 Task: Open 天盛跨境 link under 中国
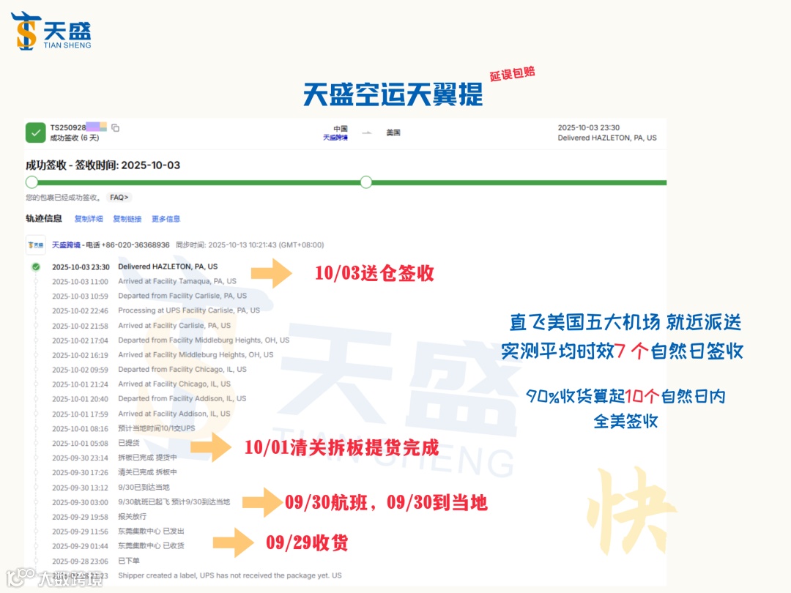coord(335,137)
